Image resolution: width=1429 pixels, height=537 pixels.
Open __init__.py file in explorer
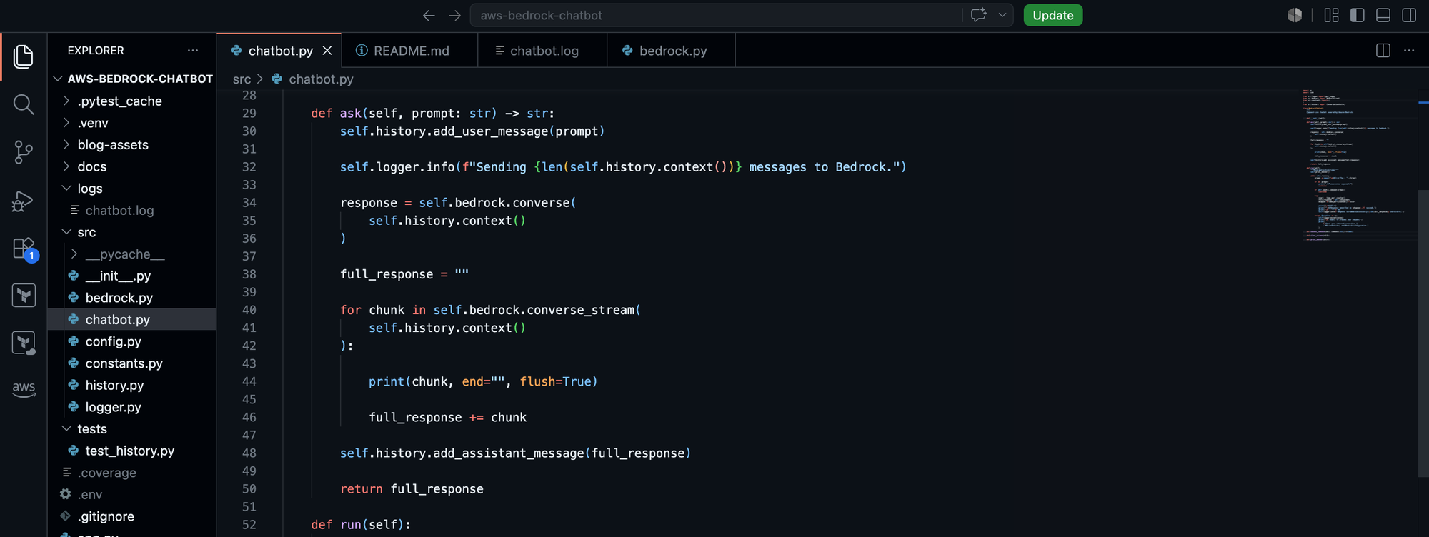[132, 276]
